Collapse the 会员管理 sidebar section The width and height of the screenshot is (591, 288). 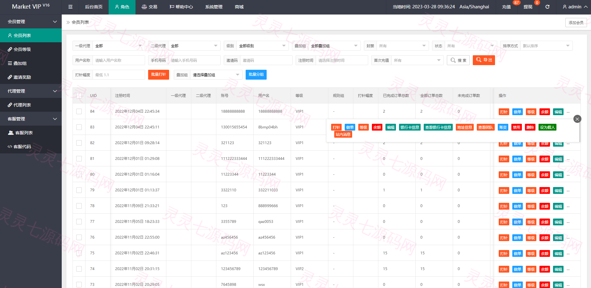(x=31, y=22)
